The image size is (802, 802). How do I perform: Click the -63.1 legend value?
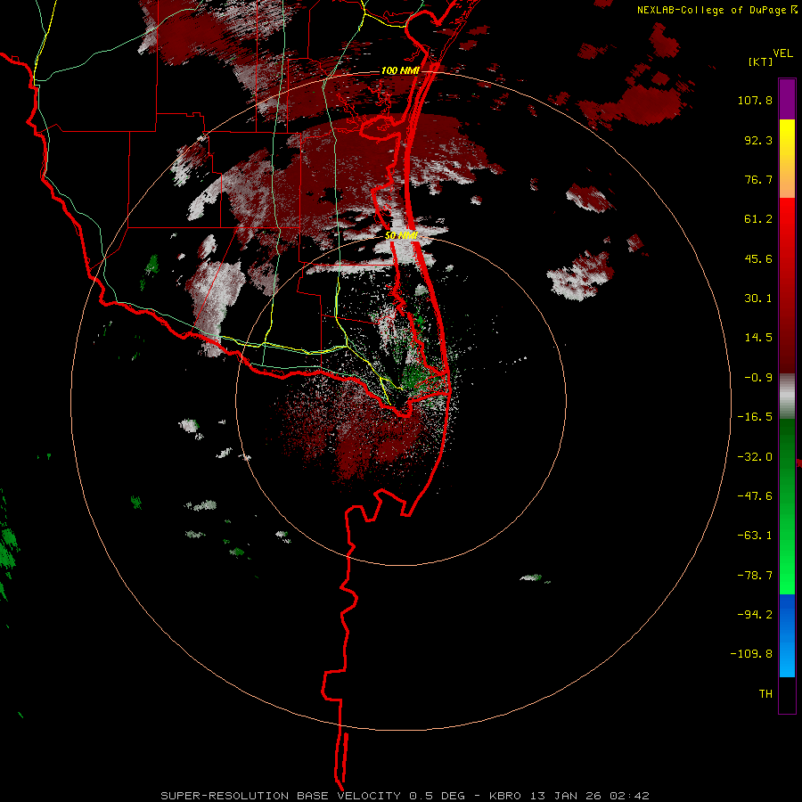click(x=755, y=536)
